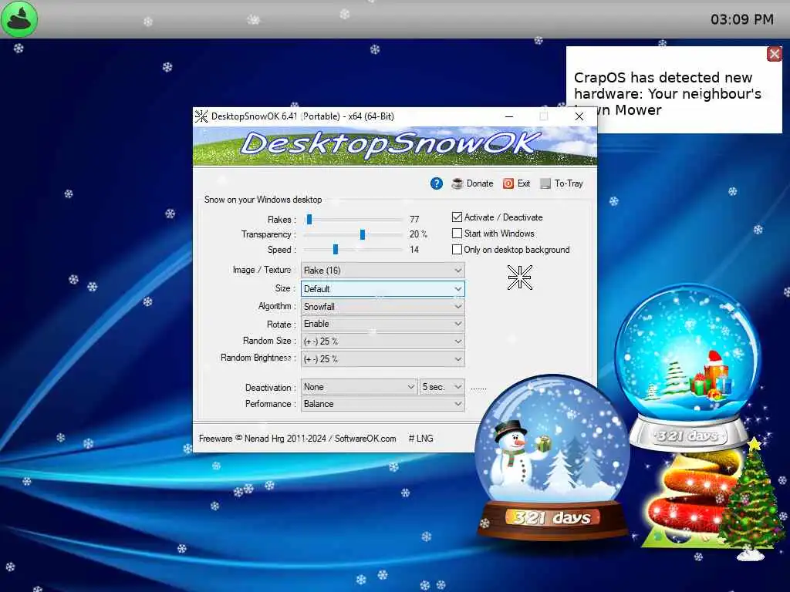Close the DesktopSnowOK window
Viewport: 790px width, 592px height.
coord(579,116)
